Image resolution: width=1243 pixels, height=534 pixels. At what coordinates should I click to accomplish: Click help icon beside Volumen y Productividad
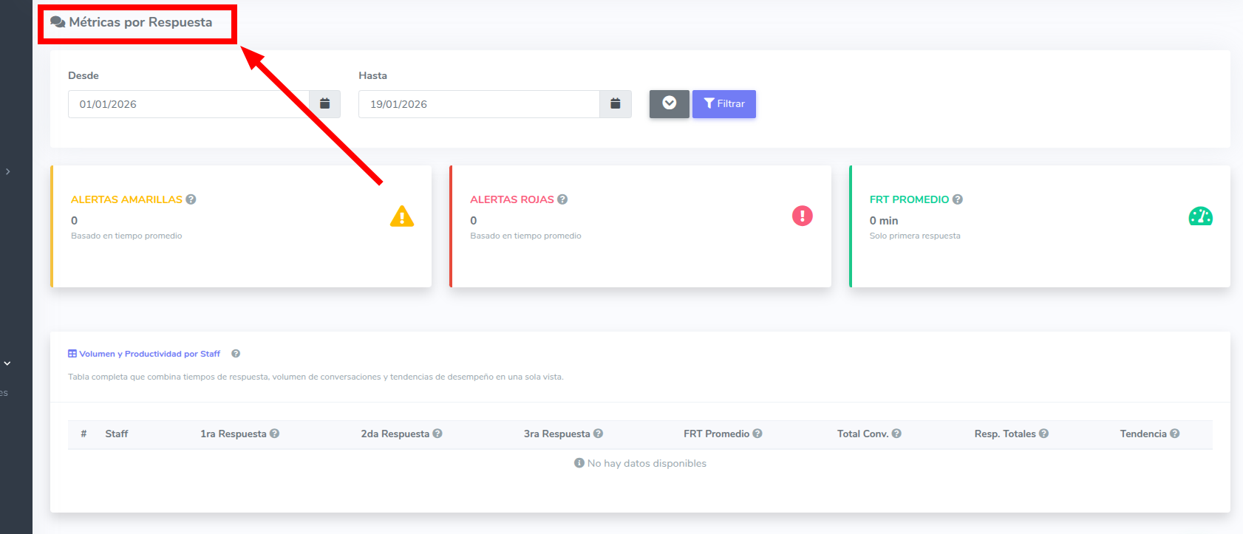click(x=236, y=354)
